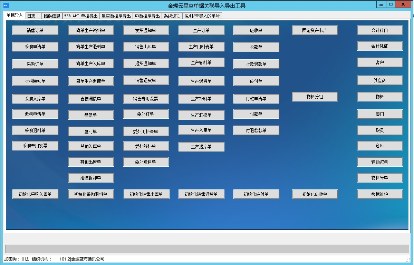Click the 委外订单 button
414x265 pixels.
[x=146, y=114]
